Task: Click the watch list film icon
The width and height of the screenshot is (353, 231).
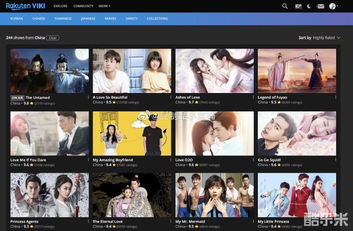Action: point(298,6)
